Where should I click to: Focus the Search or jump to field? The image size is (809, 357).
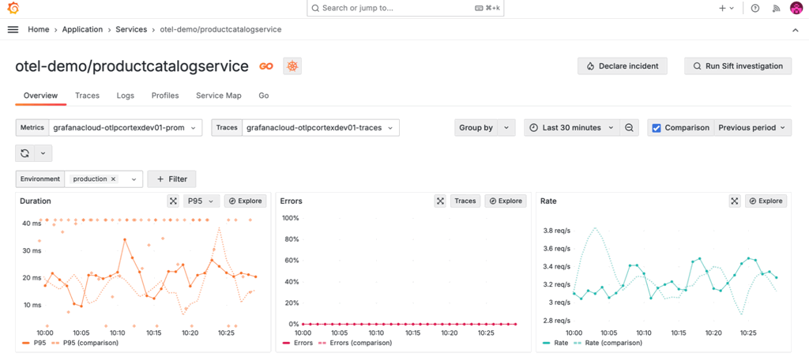click(x=405, y=8)
